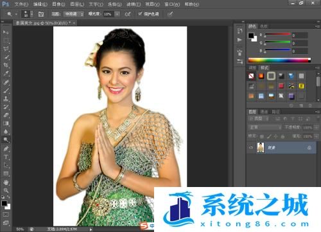The width and height of the screenshot is (321, 232).
Task: Click the foreground color swatch in toolbox
Action: pyautogui.click(x=4, y=203)
